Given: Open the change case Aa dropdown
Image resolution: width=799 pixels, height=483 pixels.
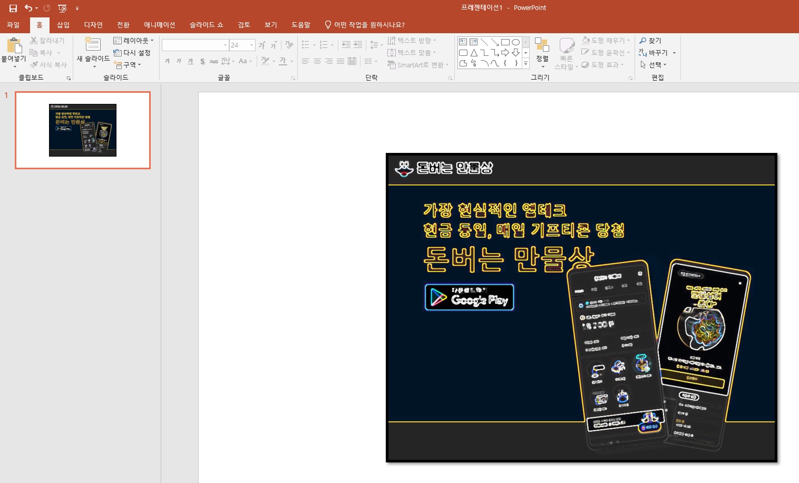Looking at the screenshot, I should pyautogui.click(x=245, y=61).
